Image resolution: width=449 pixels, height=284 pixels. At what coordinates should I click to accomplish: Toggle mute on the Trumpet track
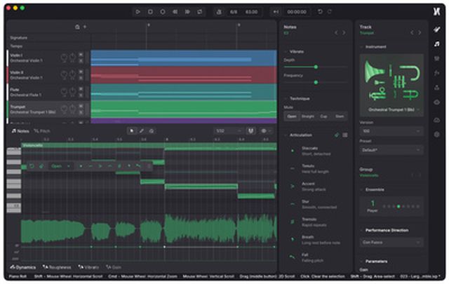(81, 106)
